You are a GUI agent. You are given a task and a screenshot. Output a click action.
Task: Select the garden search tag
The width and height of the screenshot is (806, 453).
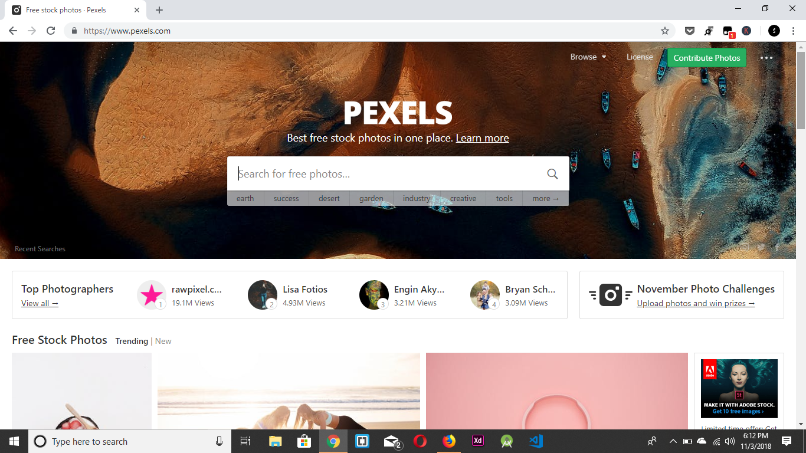coord(371,198)
